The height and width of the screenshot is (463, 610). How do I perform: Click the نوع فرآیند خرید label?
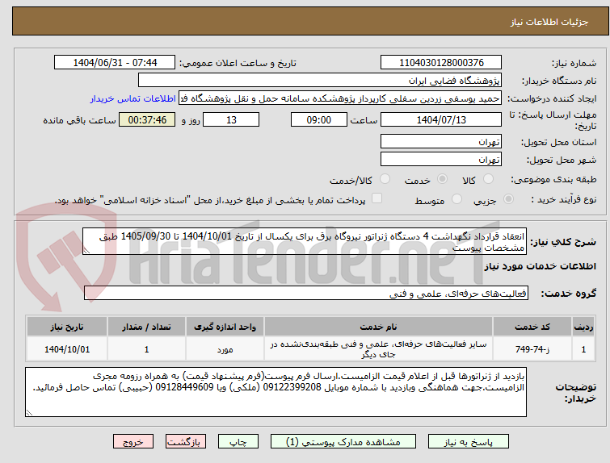tap(564, 200)
